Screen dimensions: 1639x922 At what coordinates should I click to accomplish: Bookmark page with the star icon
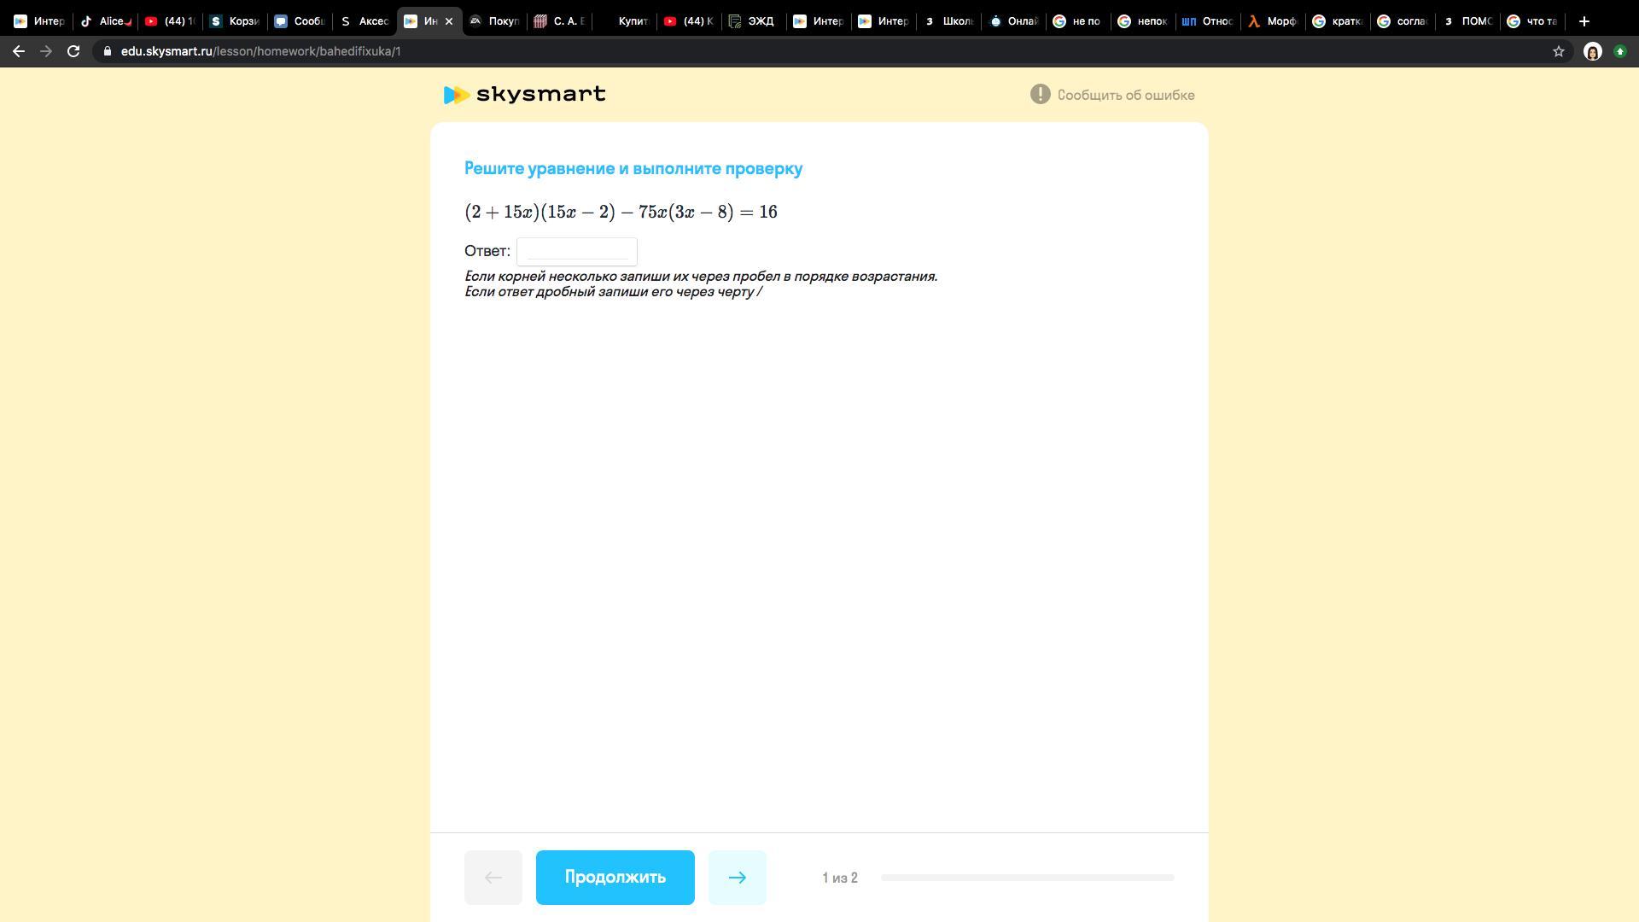click(1558, 51)
